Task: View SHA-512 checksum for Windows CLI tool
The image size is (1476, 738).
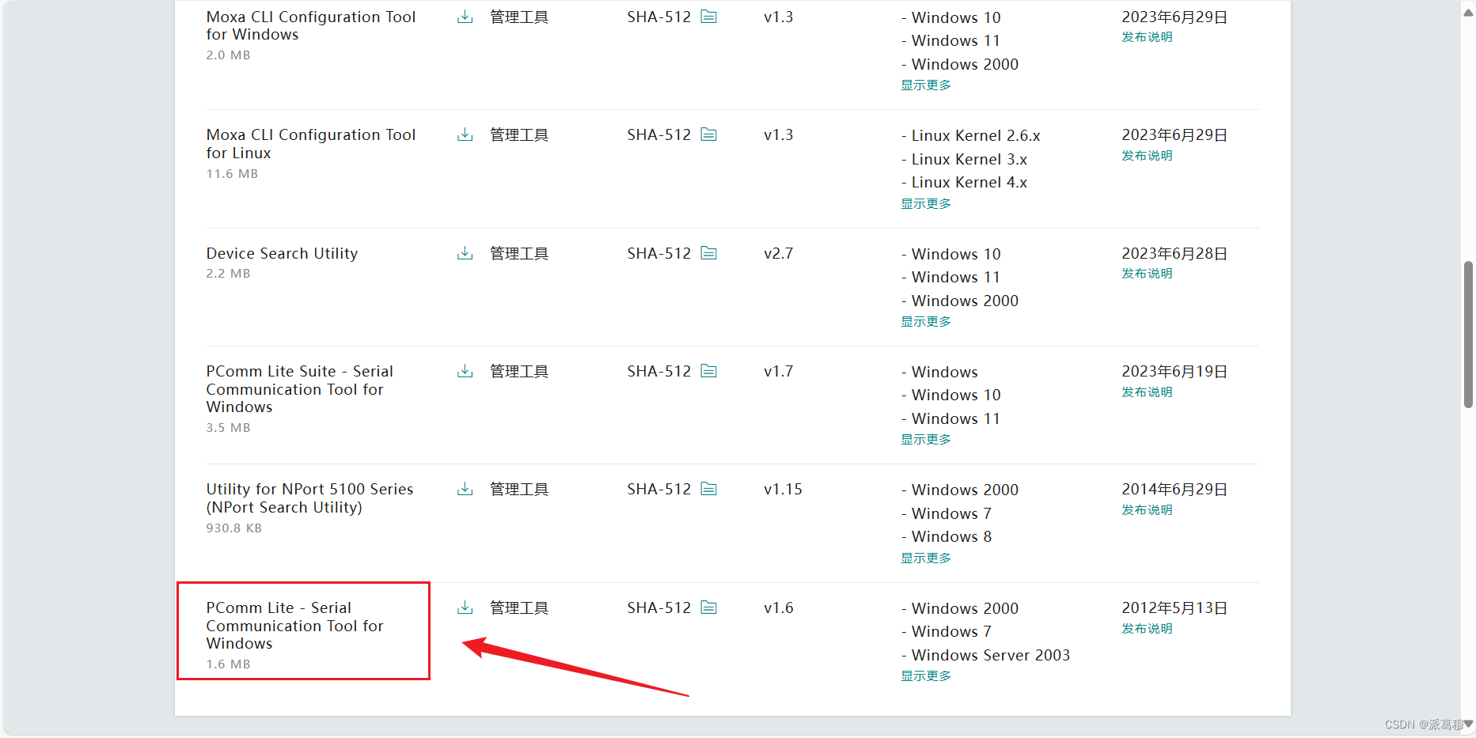Action: tap(710, 16)
